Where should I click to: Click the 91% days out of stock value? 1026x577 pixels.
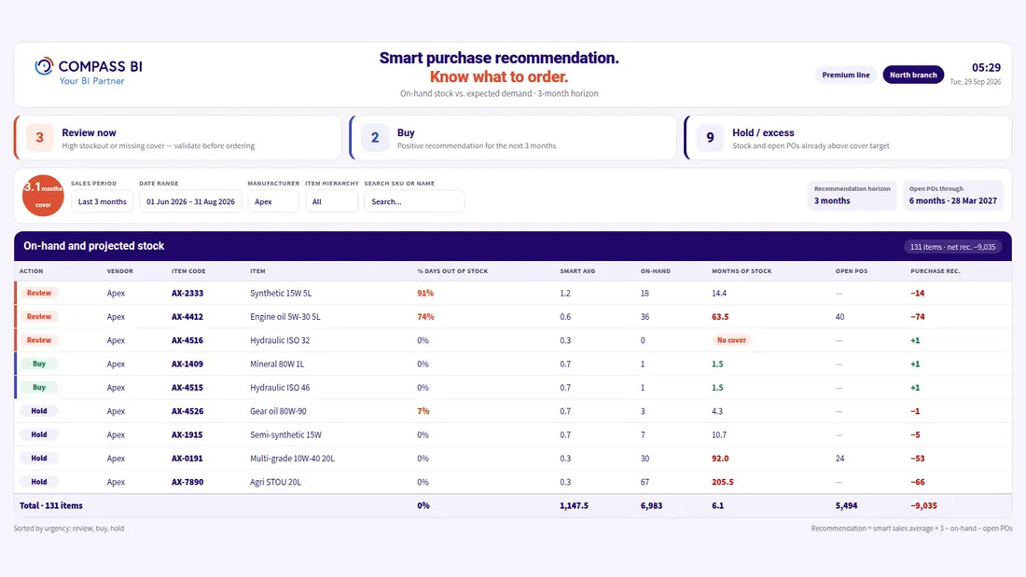pos(425,293)
